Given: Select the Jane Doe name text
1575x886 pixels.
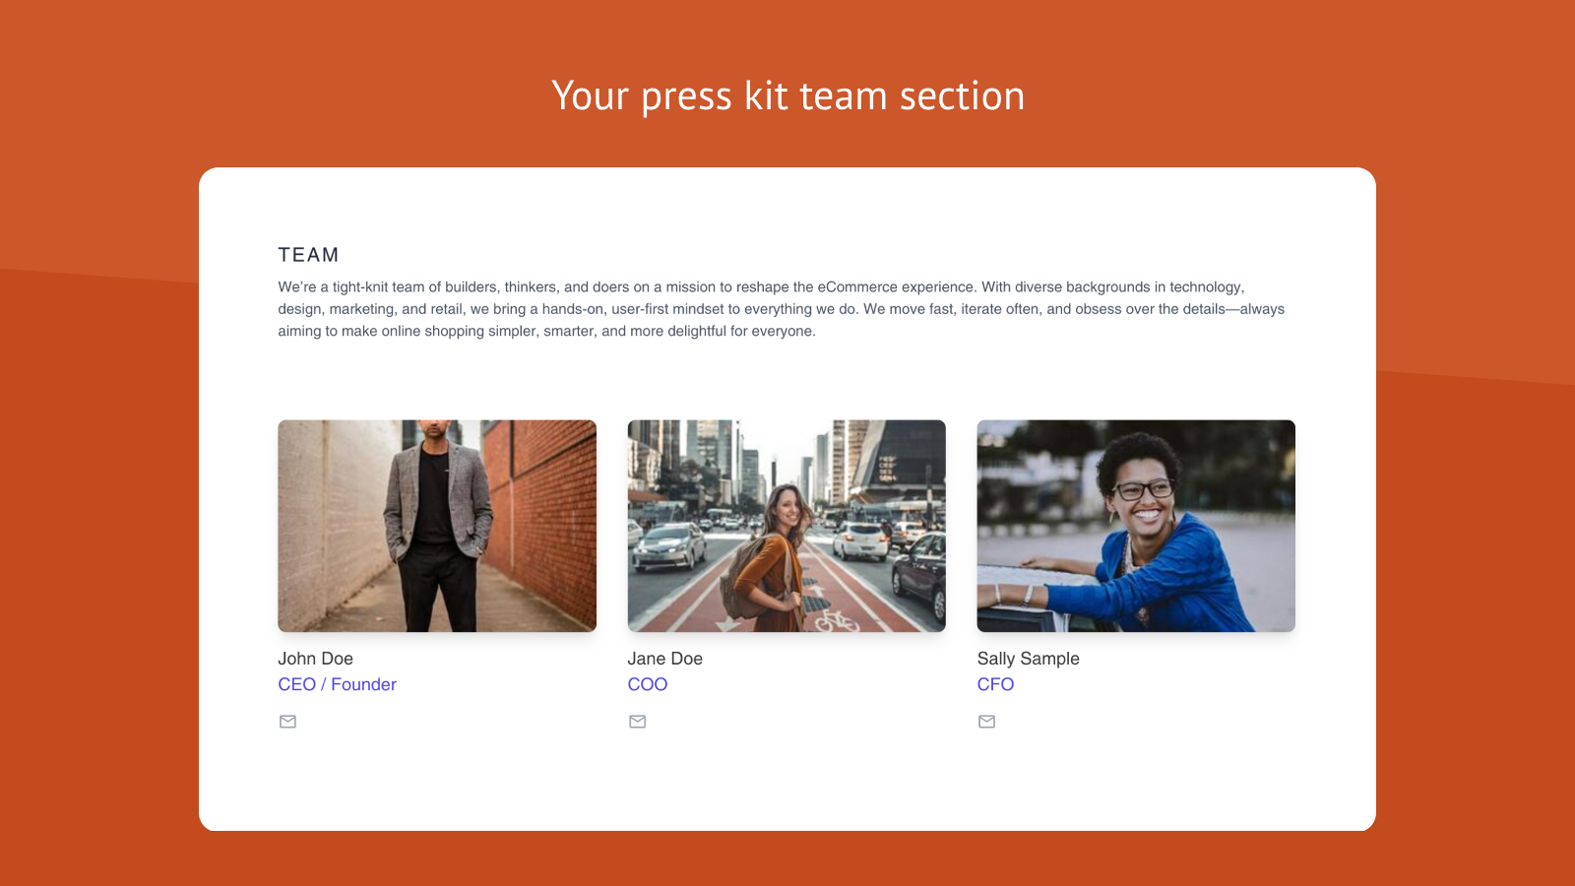Looking at the screenshot, I should tap(664, 659).
